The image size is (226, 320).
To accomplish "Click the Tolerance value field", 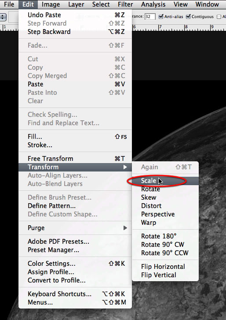I will [150, 17].
